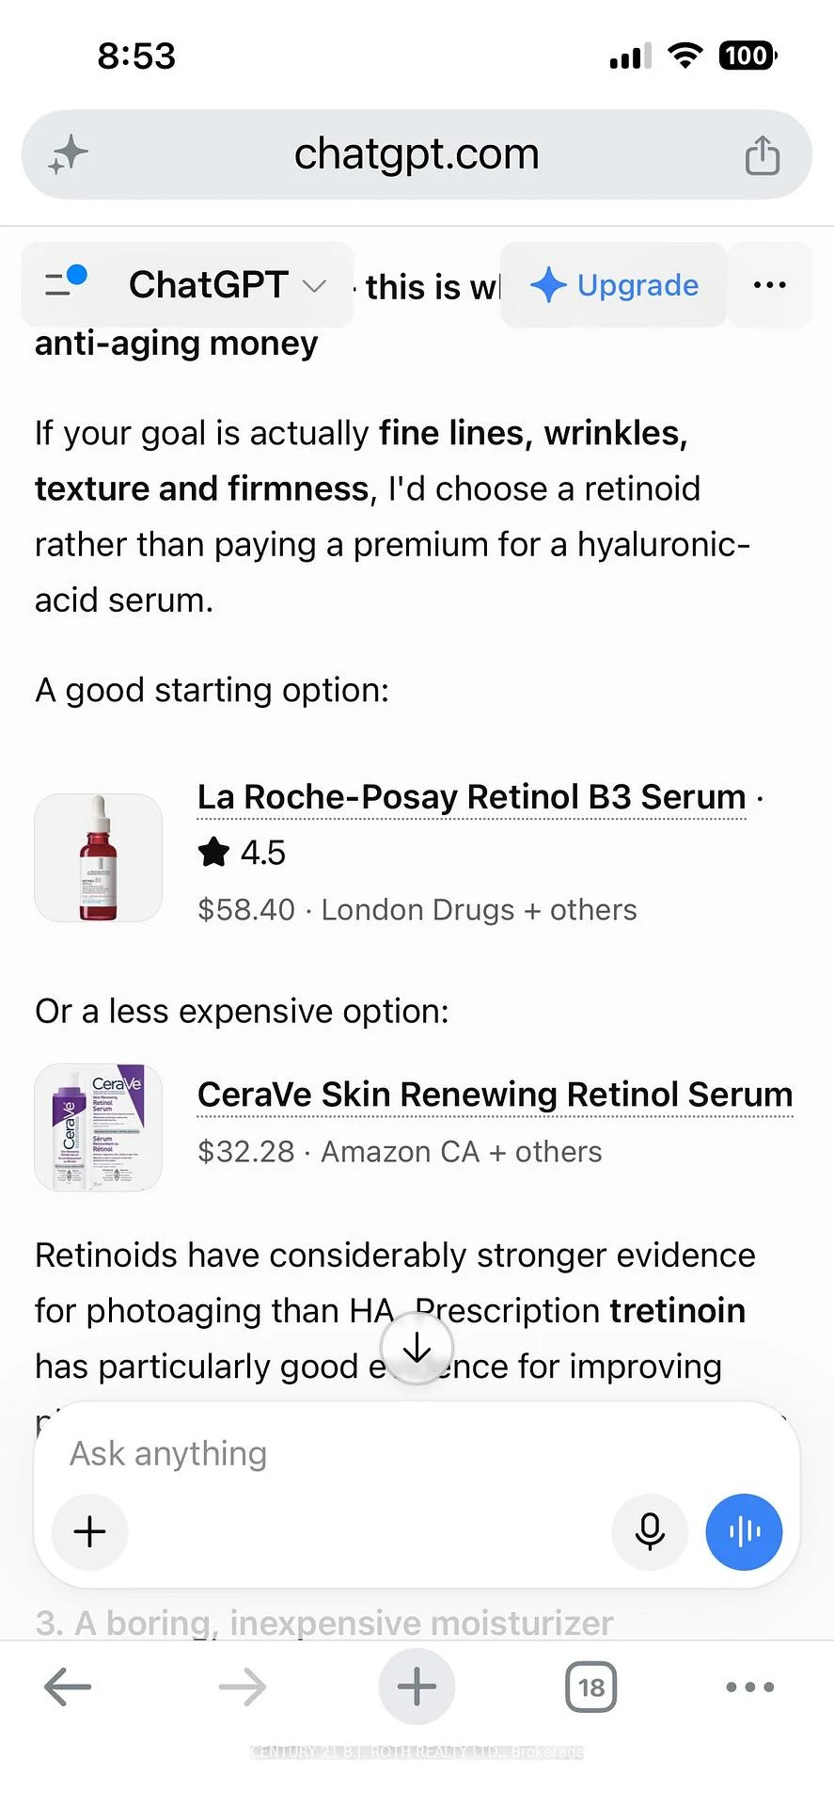Click the Upgrade button

[x=614, y=285]
